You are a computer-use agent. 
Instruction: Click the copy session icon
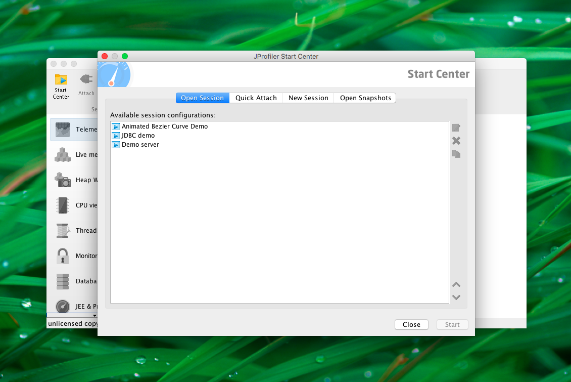click(456, 154)
